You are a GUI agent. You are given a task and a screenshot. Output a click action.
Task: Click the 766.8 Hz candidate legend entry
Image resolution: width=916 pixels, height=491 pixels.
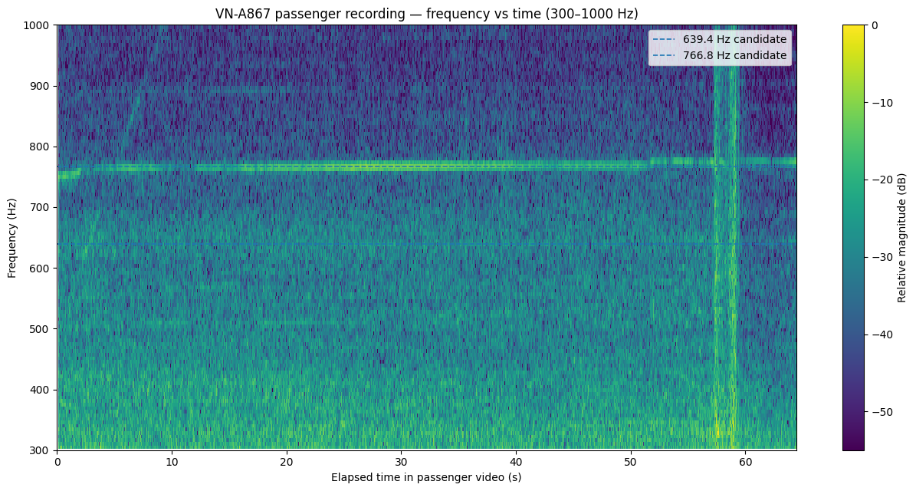point(719,55)
